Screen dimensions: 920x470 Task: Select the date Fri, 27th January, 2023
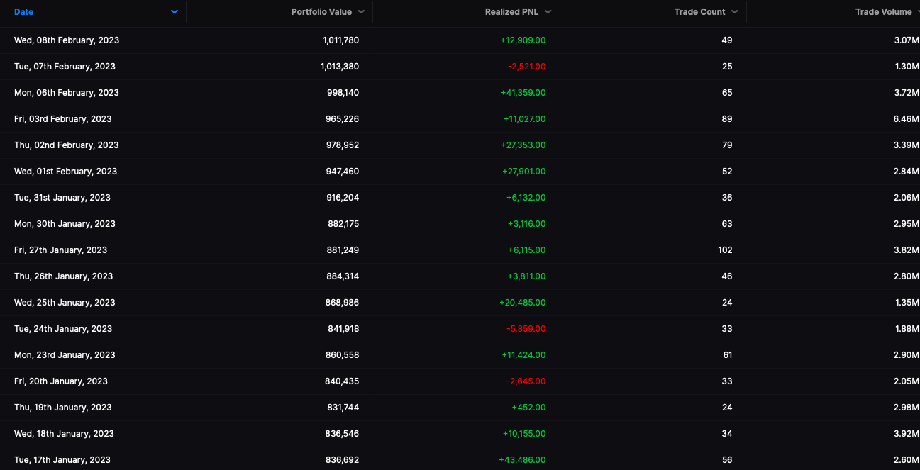pyautogui.click(x=61, y=250)
